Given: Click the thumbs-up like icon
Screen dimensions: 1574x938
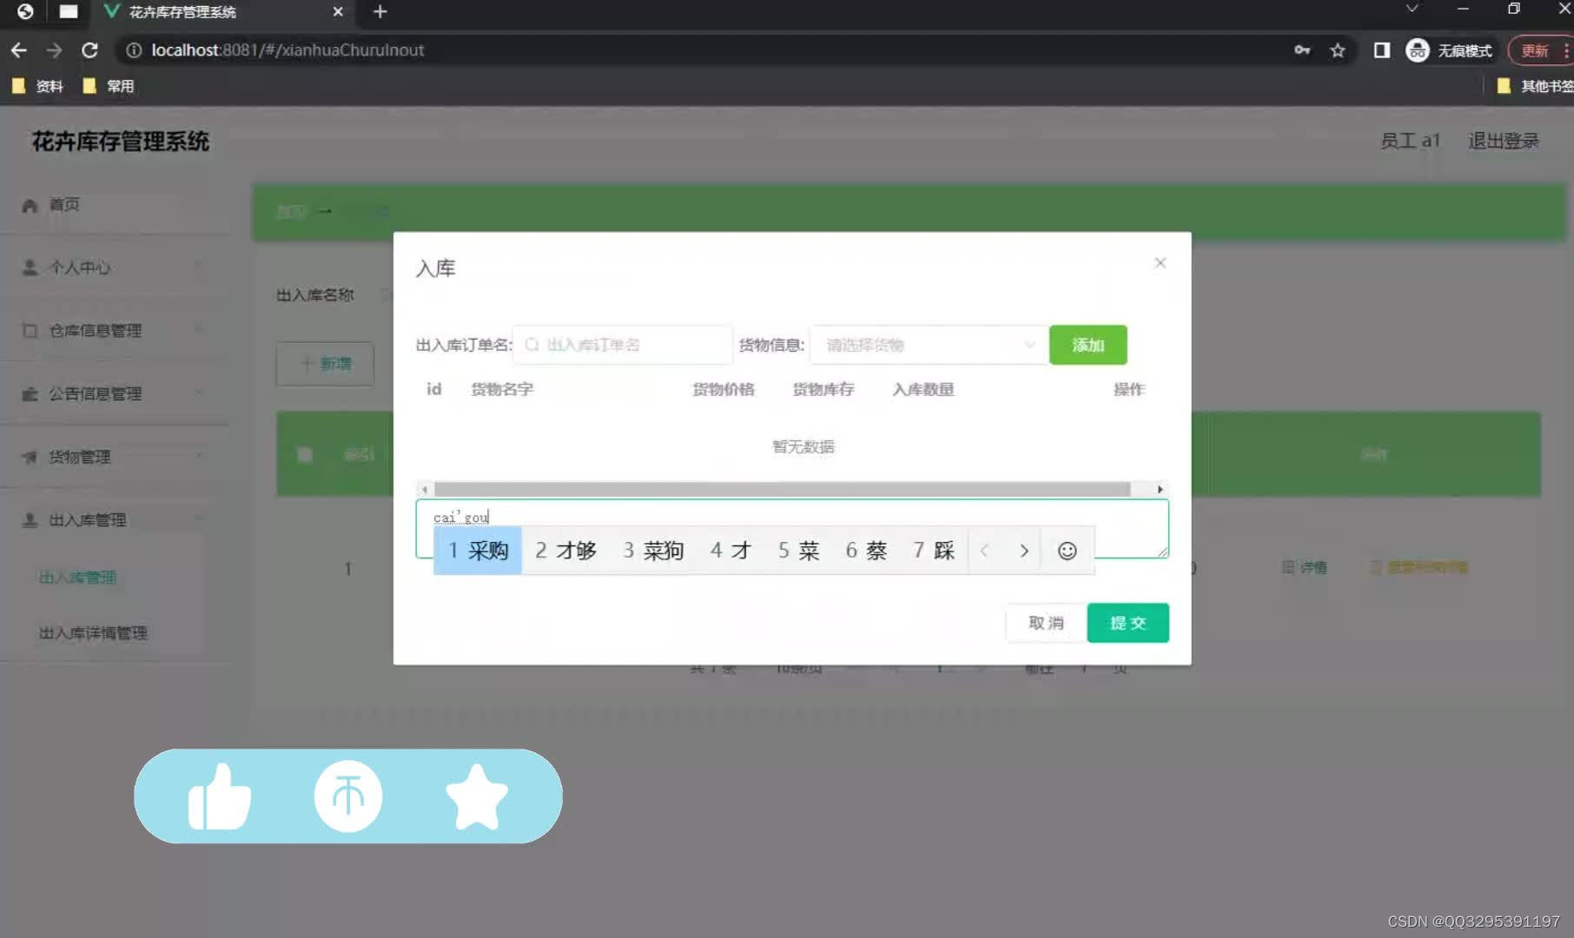Looking at the screenshot, I should 220,796.
